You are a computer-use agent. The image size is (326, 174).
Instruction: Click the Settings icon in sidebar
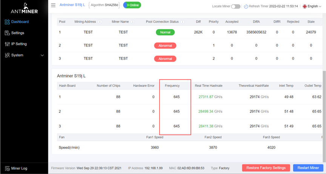click(7, 33)
